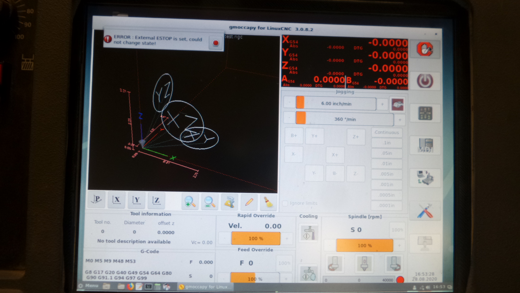Click the pencil tool-path icon

click(x=249, y=202)
